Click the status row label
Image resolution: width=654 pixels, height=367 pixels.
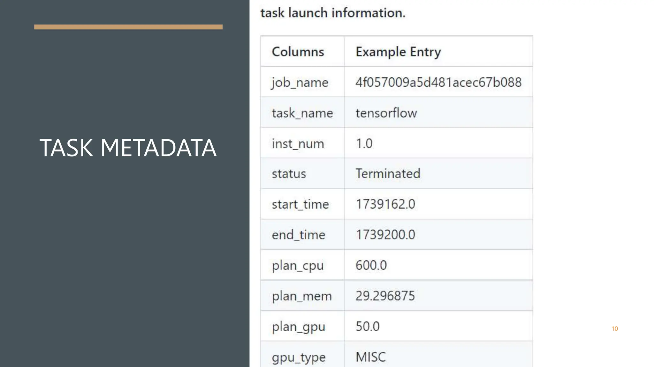[x=289, y=174]
